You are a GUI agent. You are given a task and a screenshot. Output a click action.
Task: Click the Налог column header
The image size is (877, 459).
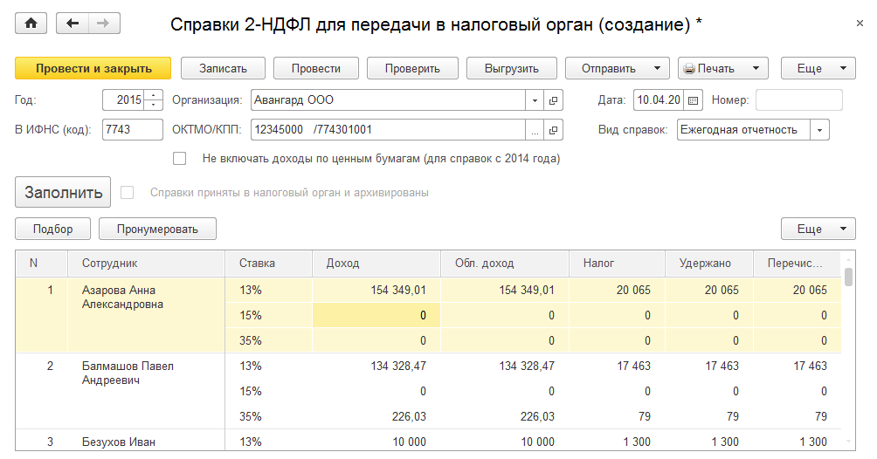pyautogui.click(x=617, y=264)
